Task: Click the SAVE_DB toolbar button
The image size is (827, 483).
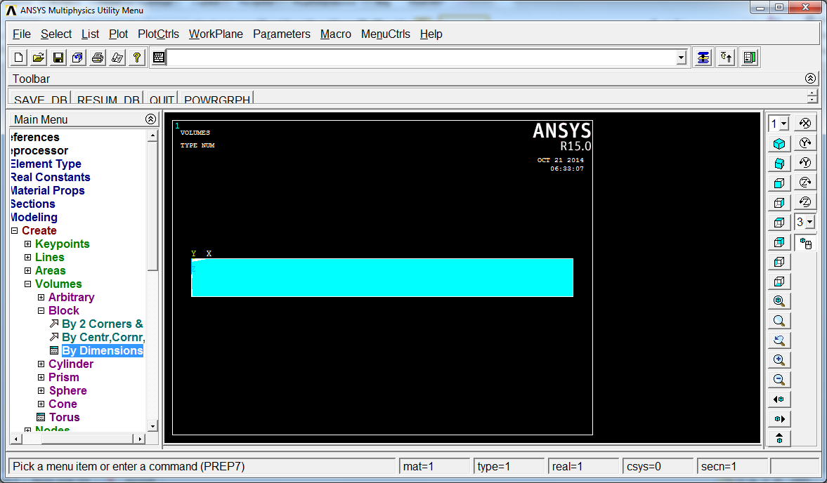Action: [x=40, y=98]
